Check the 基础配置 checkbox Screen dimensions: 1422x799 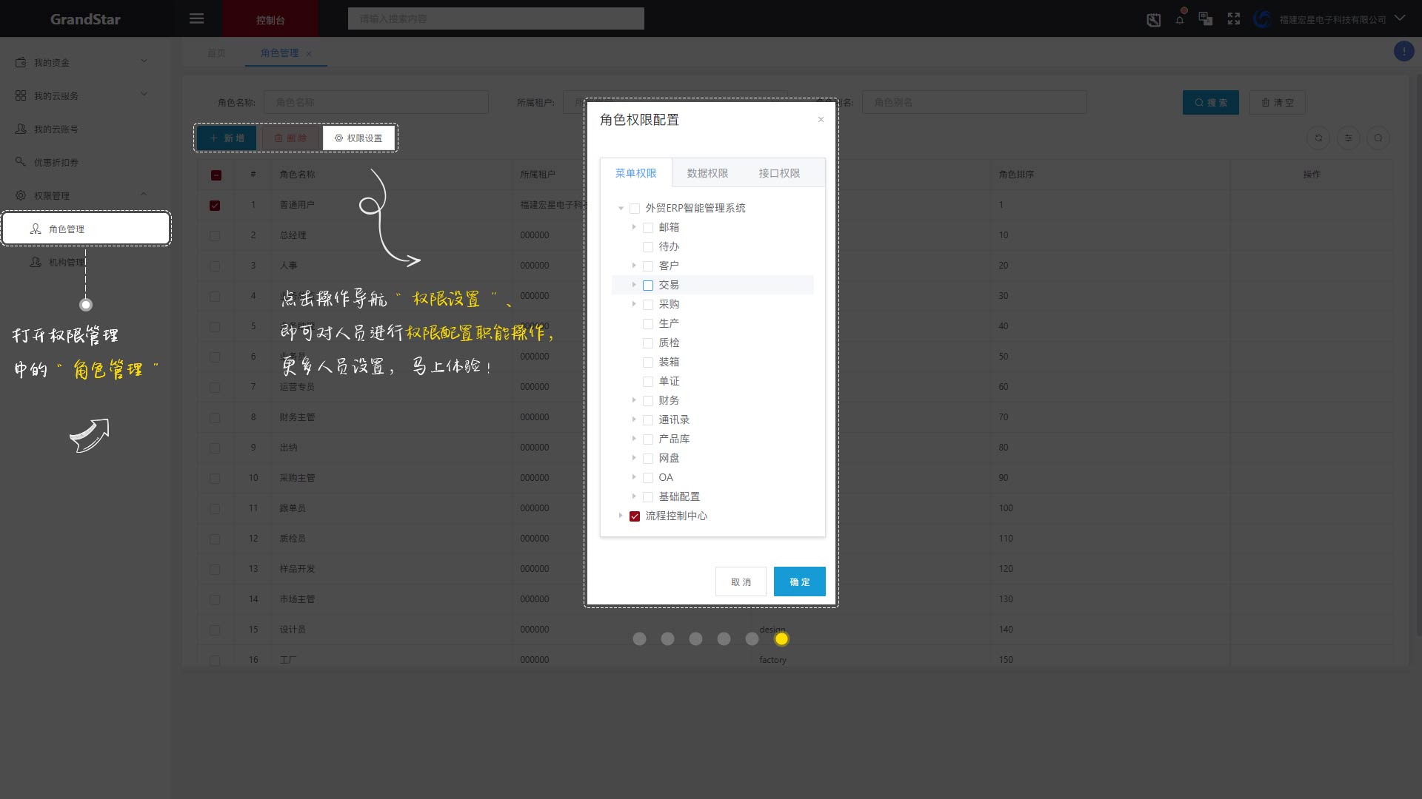[648, 497]
